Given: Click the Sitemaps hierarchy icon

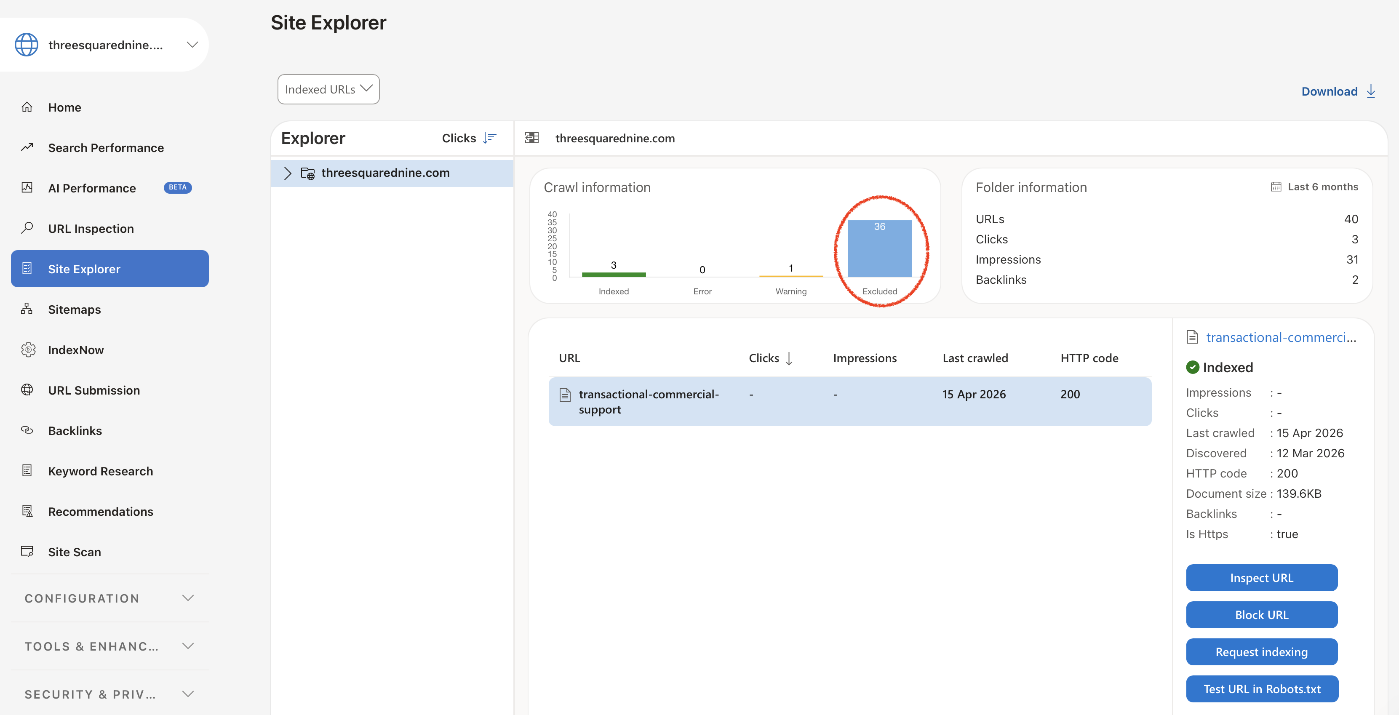Looking at the screenshot, I should pos(27,309).
